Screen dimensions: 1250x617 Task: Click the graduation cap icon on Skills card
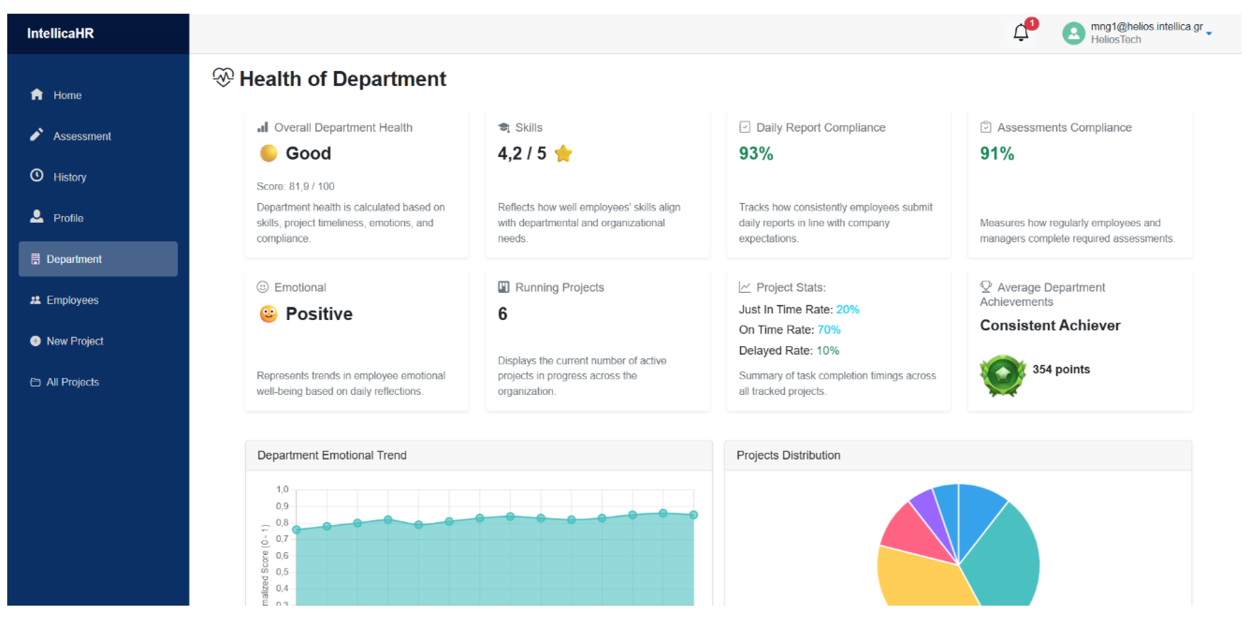[504, 127]
